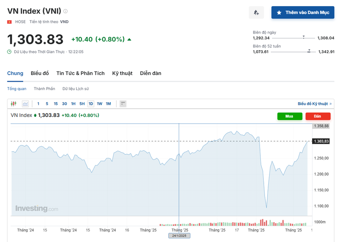Image resolution: width=340 pixels, height=242 pixels.
Task: Click the Vietnam flag icon beside HOSE
Action: [x=9, y=22]
